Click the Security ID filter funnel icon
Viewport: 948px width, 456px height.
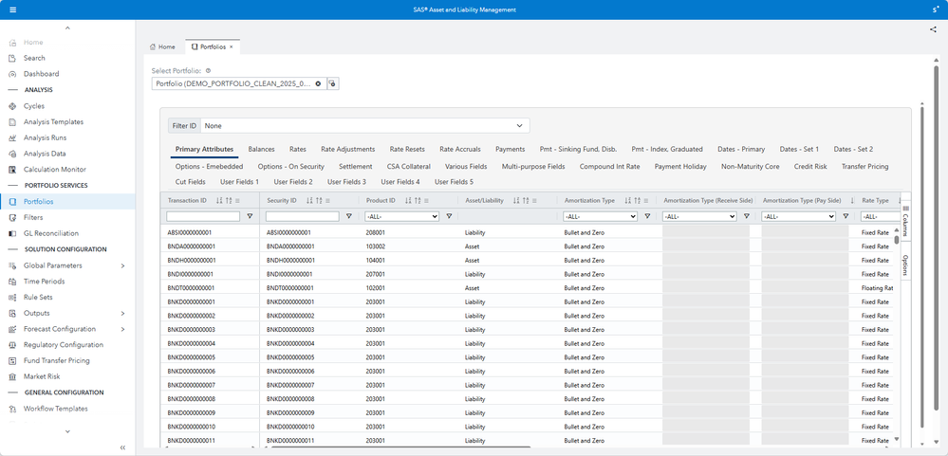pos(349,216)
